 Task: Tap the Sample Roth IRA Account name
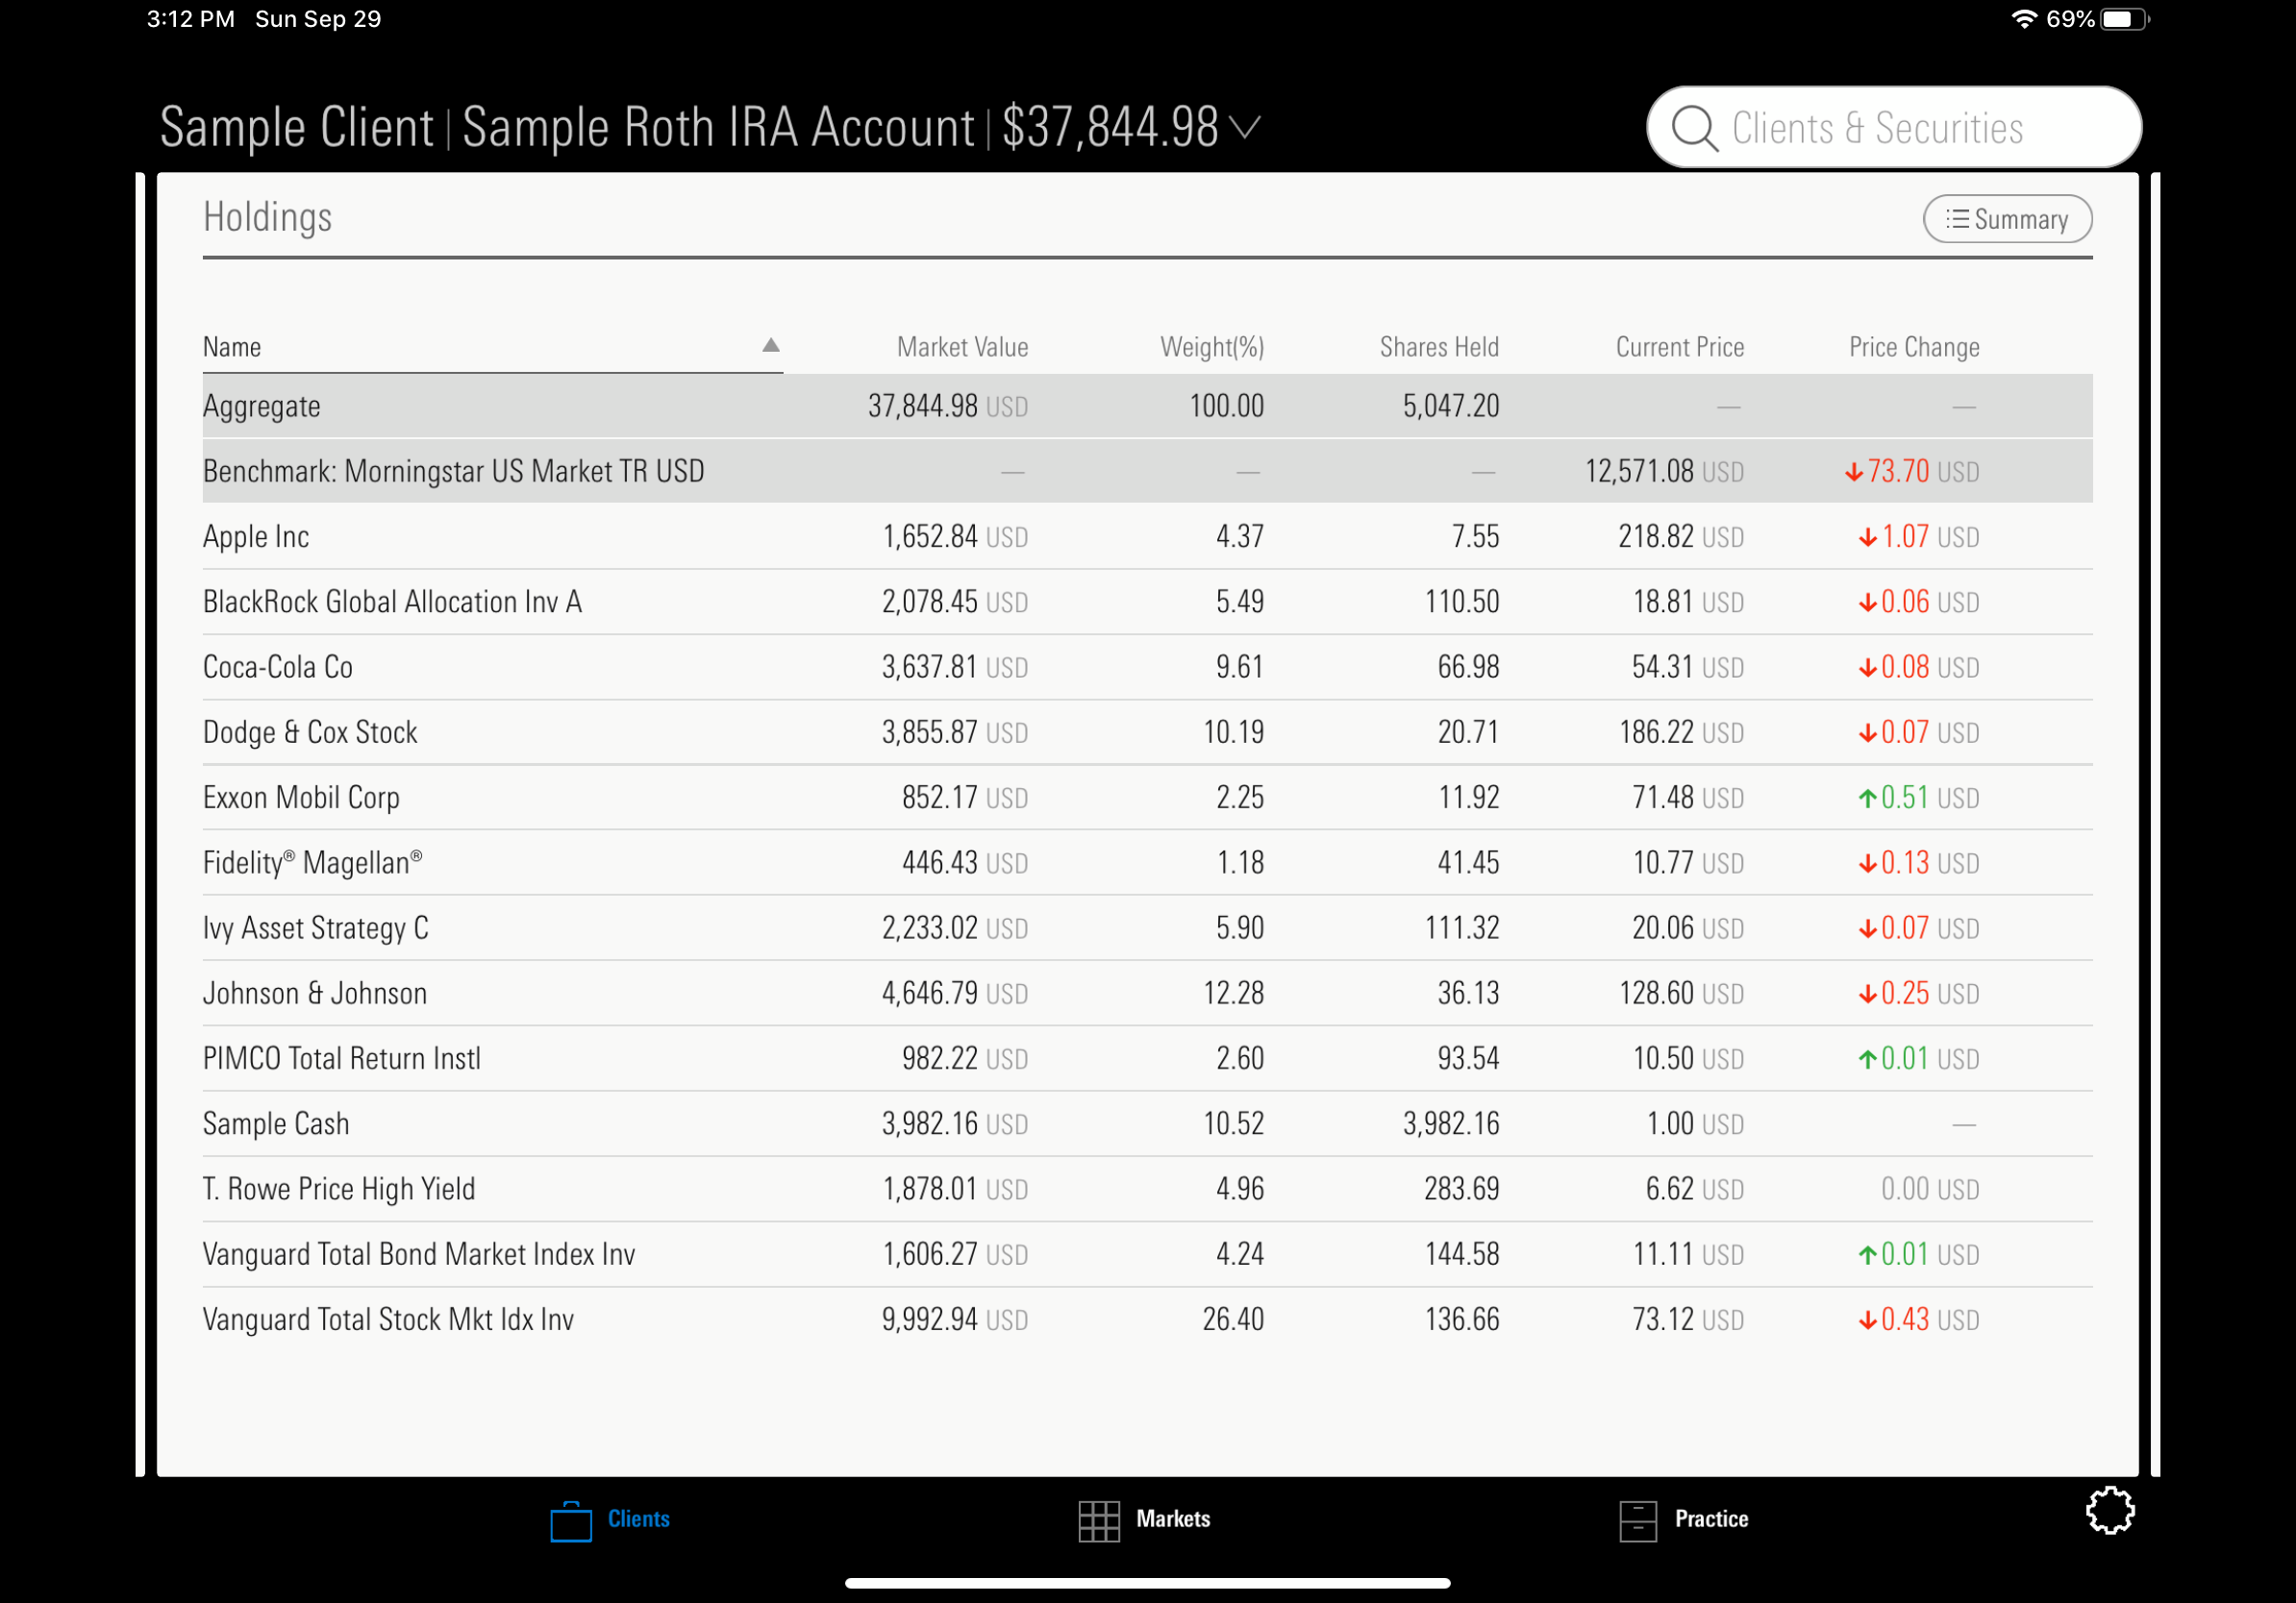pyautogui.click(x=718, y=128)
